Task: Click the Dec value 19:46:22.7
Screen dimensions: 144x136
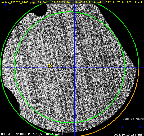Action: click(82, 2)
